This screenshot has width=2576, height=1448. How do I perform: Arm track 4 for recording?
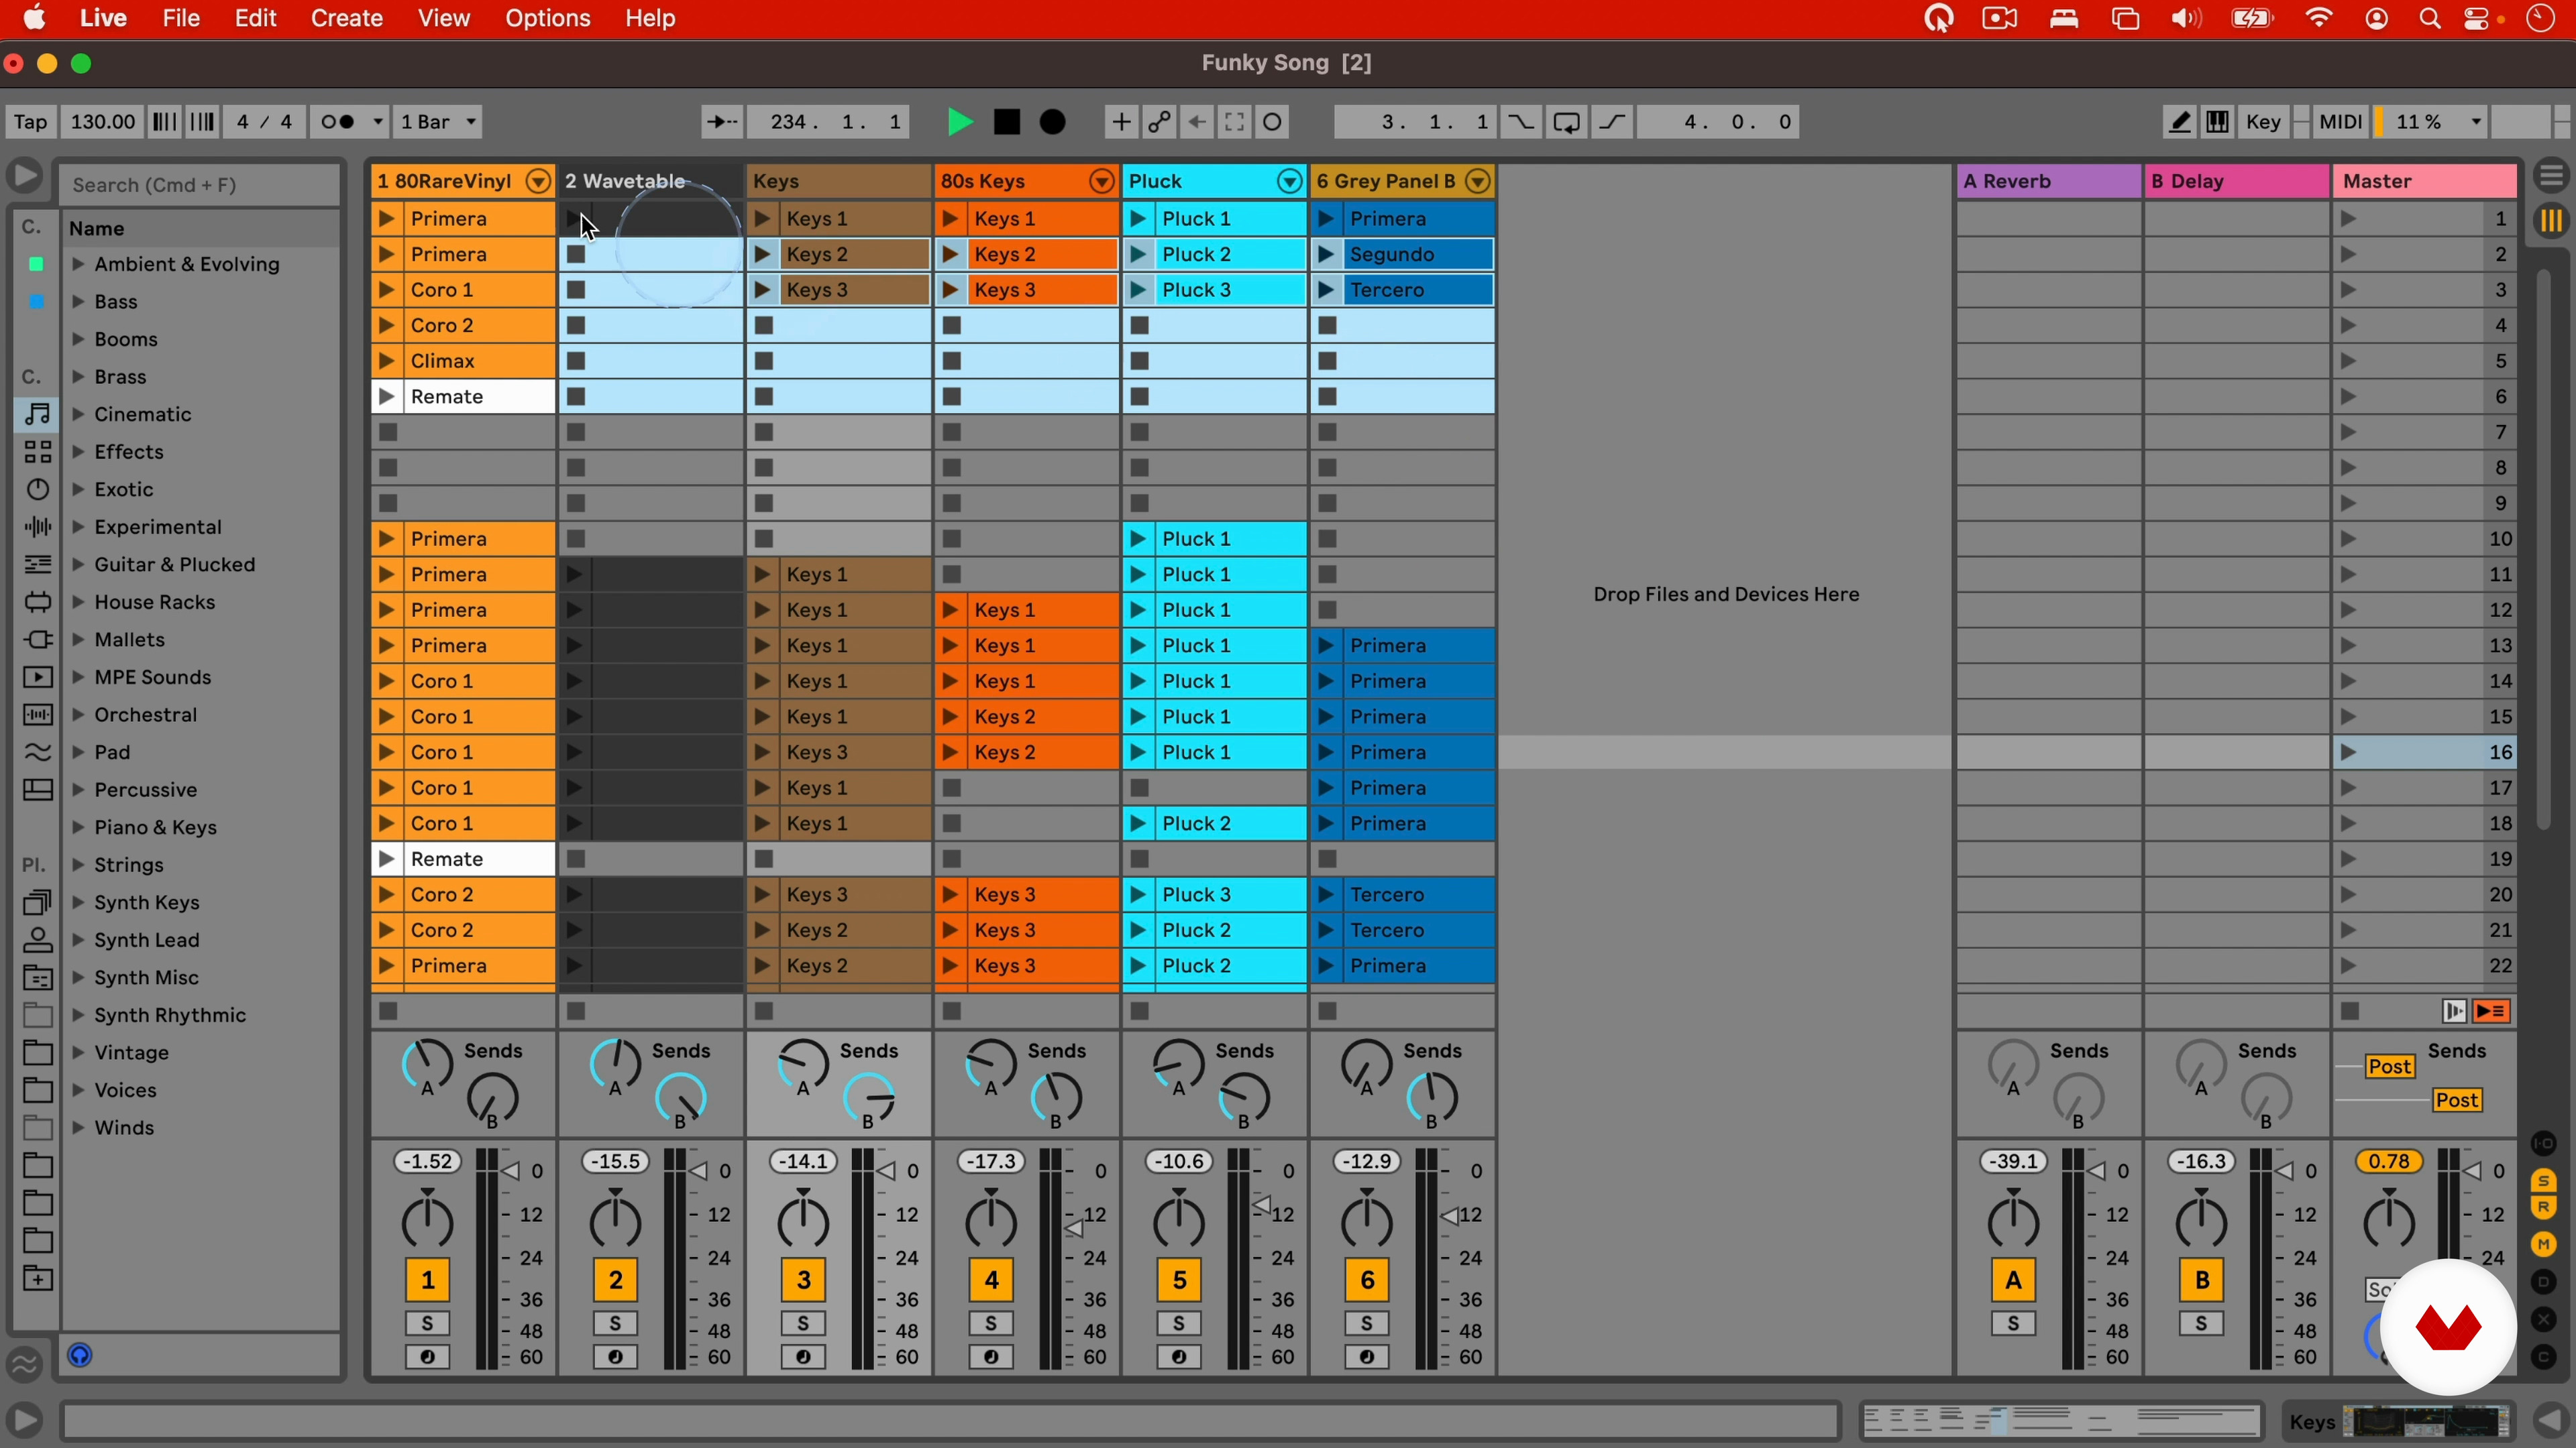[991, 1358]
